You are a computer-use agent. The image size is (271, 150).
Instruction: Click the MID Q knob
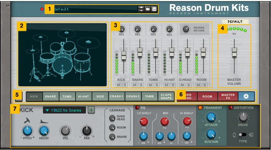pyautogui.click(x=171, y=136)
